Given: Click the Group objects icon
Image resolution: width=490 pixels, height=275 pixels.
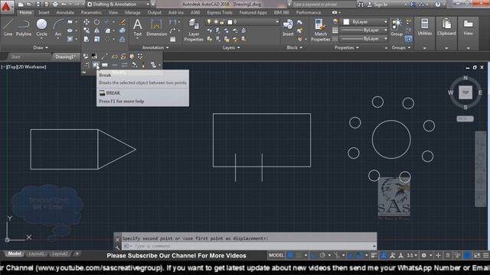Looking at the screenshot, I should (397, 27).
